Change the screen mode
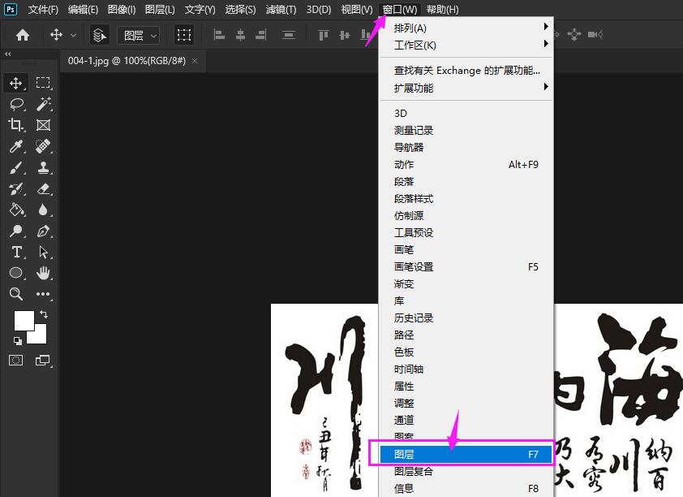The height and width of the screenshot is (497, 683). point(43,360)
